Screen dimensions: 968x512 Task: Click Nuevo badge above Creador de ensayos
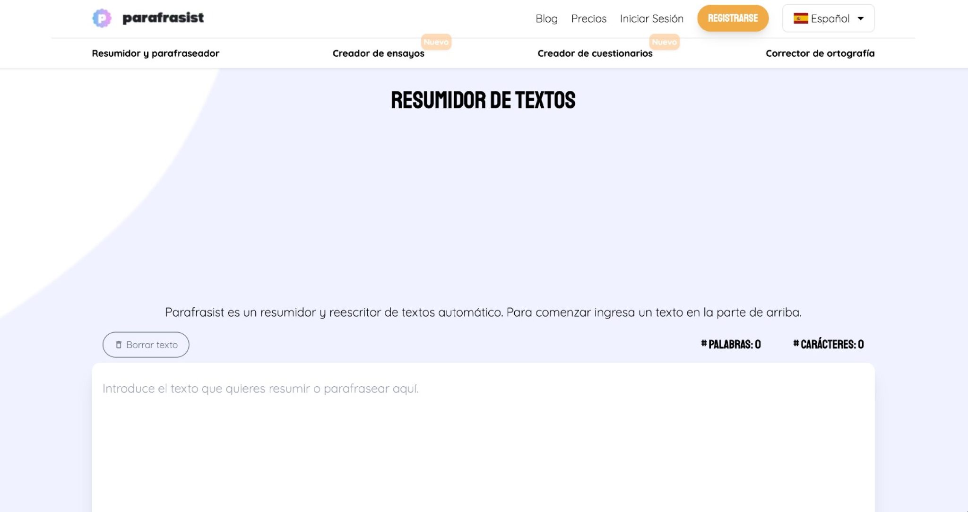pos(436,42)
